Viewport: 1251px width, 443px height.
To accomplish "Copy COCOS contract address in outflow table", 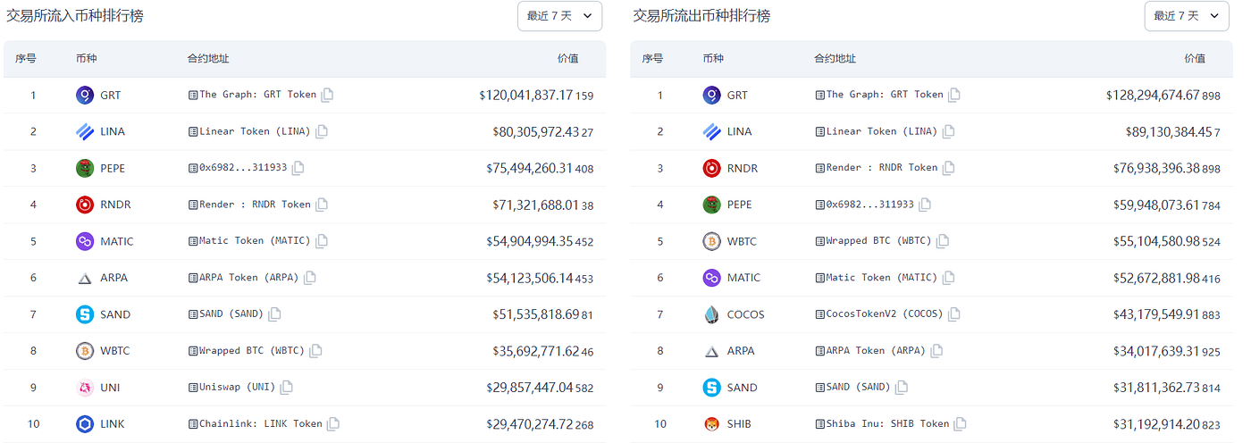I will coord(954,314).
